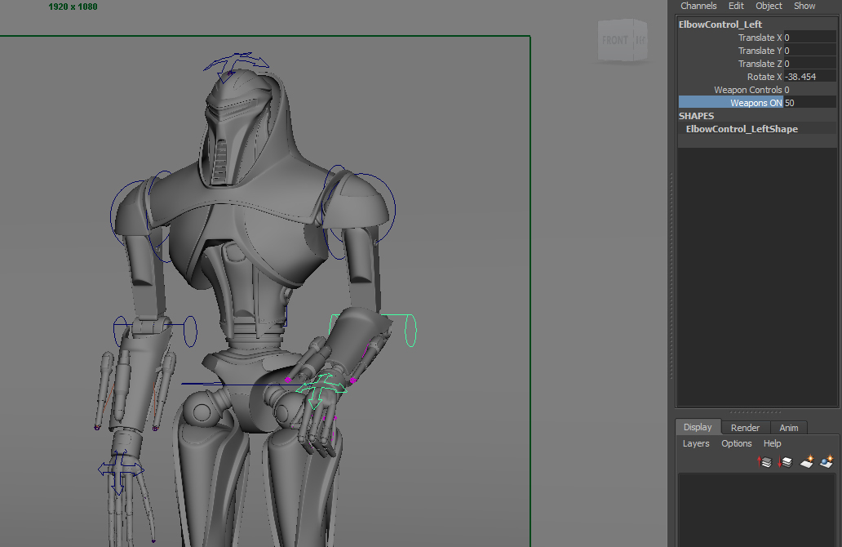Viewport: 842px width, 547px height.
Task: Open the Show menu
Action: pos(804,6)
